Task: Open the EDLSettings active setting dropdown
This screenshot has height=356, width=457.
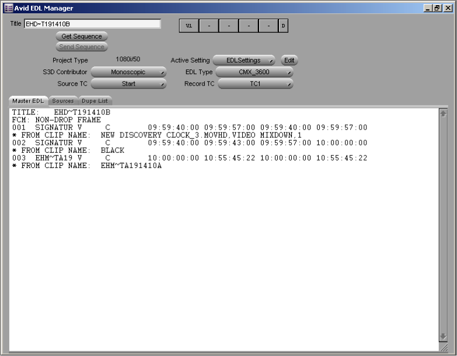Action: [x=243, y=60]
